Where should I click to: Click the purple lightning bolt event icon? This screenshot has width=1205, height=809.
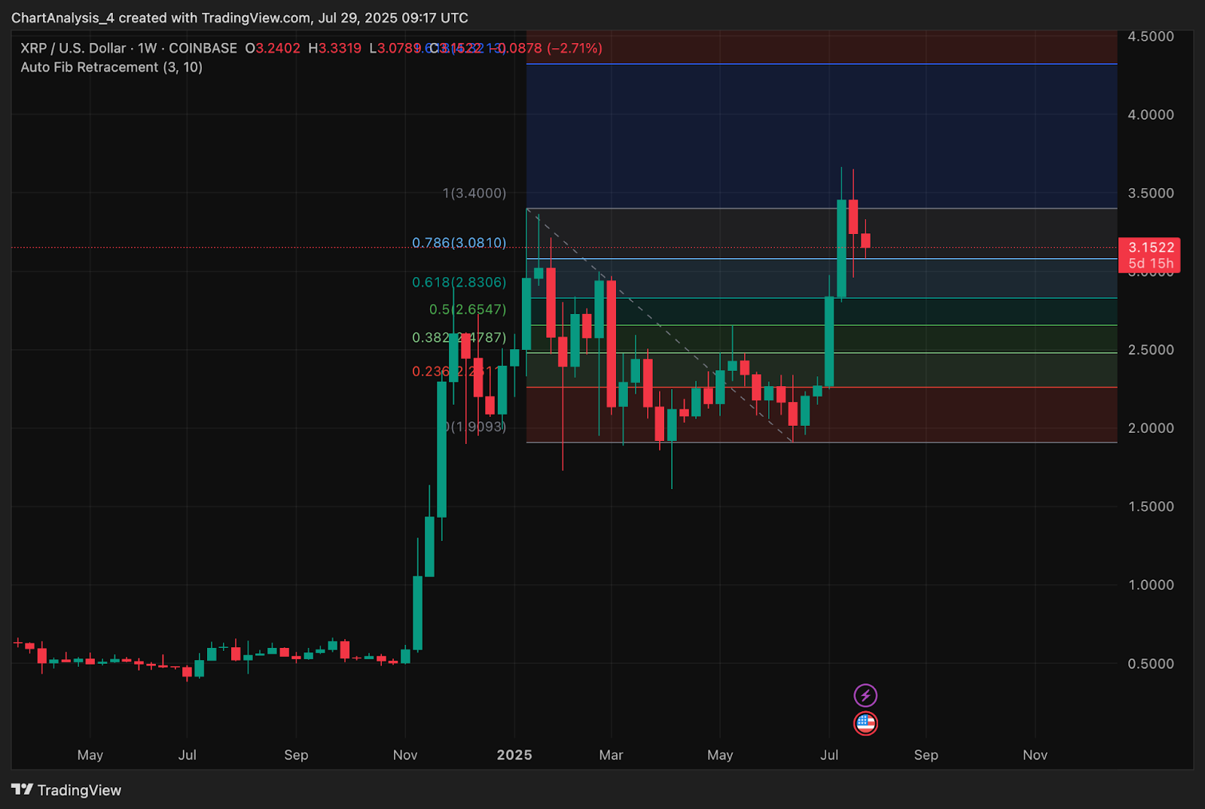pos(865,695)
